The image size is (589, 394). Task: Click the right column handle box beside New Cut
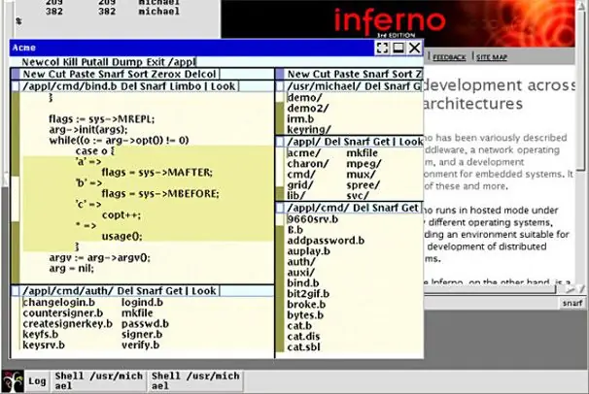(280, 74)
